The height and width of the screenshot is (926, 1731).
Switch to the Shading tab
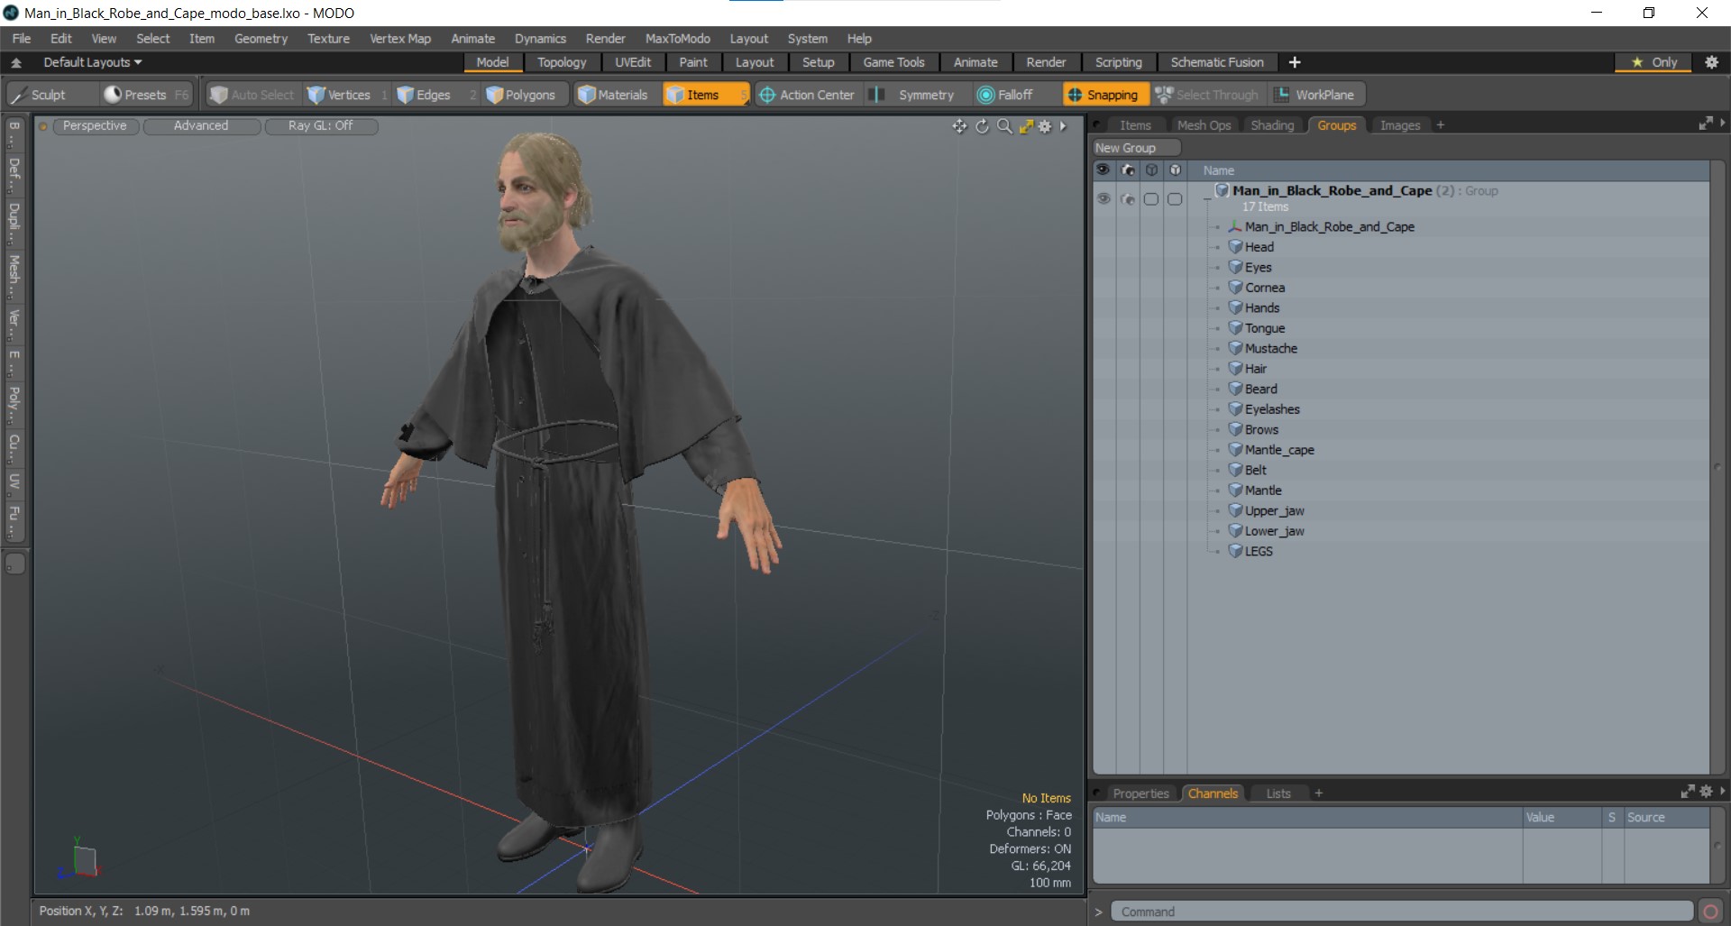tap(1272, 125)
